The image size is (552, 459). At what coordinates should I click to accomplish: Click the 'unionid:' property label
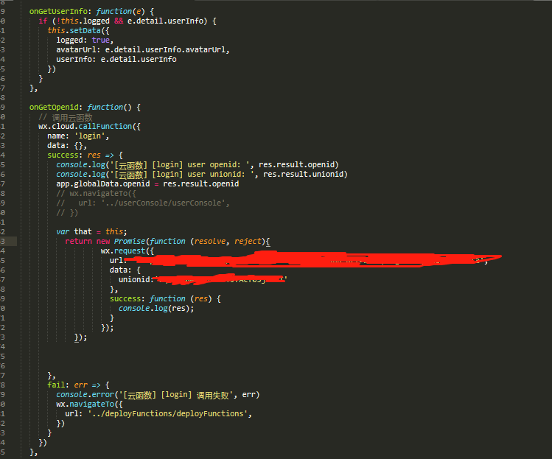click(x=136, y=279)
